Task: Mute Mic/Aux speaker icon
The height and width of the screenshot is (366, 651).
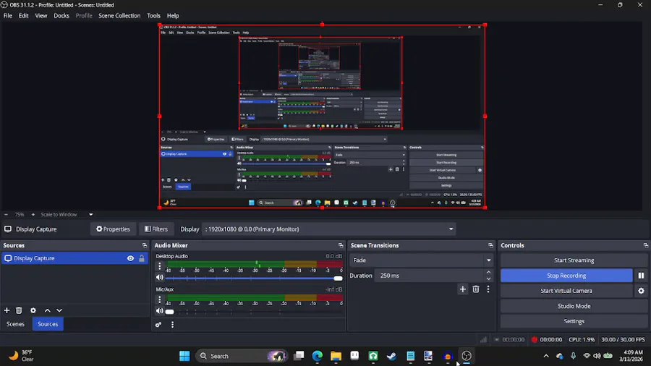Action: [159, 311]
